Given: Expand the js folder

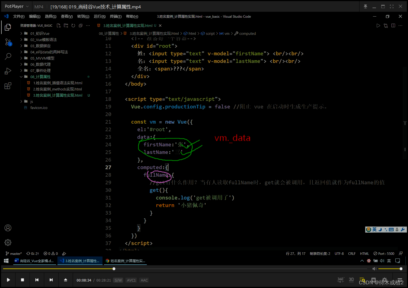Looking at the screenshot, I should pos(32,101).
